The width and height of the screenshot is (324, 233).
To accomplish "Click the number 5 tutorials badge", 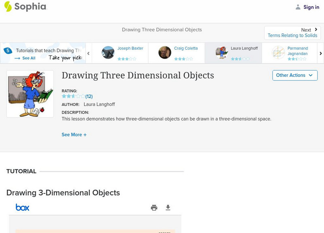I will tap(8, 51).
